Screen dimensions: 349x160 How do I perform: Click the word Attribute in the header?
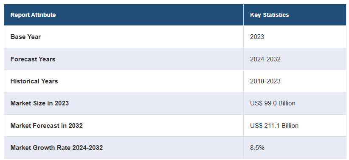coord(43,15)
